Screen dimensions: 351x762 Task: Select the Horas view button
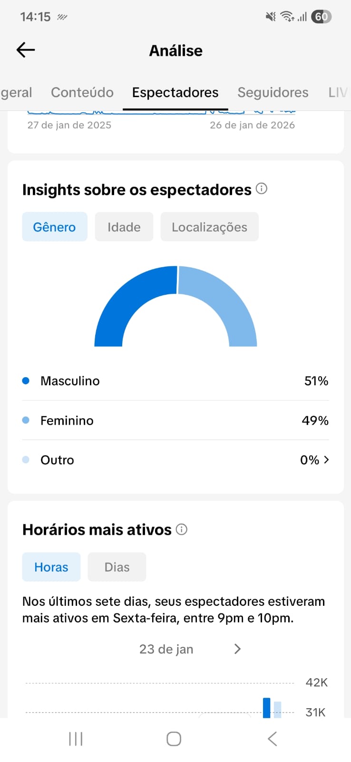click(51, 567)
